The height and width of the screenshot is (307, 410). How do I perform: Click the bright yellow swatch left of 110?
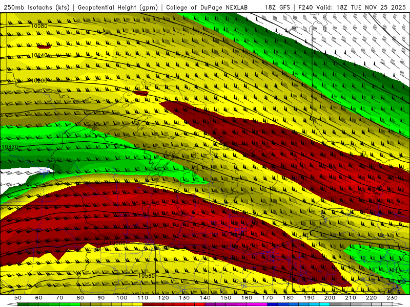tap(137, 304)
